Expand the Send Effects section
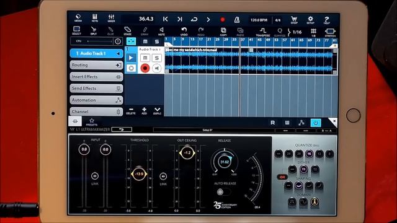The width and height of the screenshot is (397, 223). (x=97, y=88)
